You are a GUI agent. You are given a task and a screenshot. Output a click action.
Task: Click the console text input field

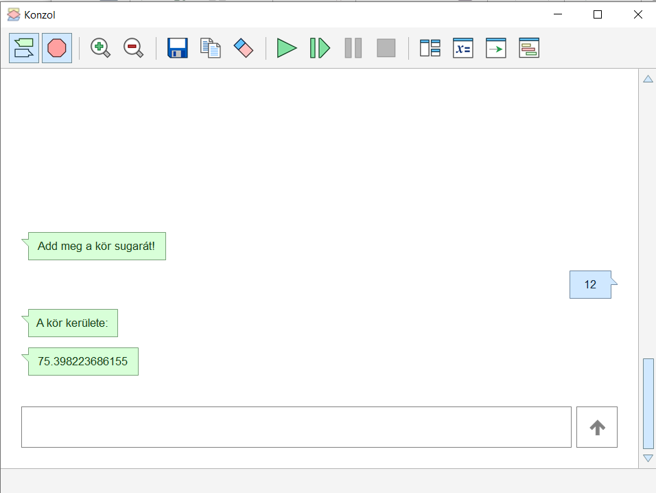pos(296,427)
